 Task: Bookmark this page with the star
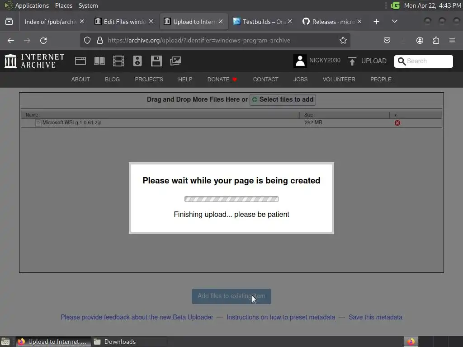coord(343,40)
